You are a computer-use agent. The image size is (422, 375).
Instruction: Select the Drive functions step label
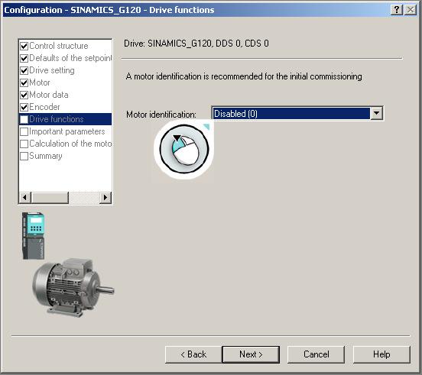pos(57,119)
